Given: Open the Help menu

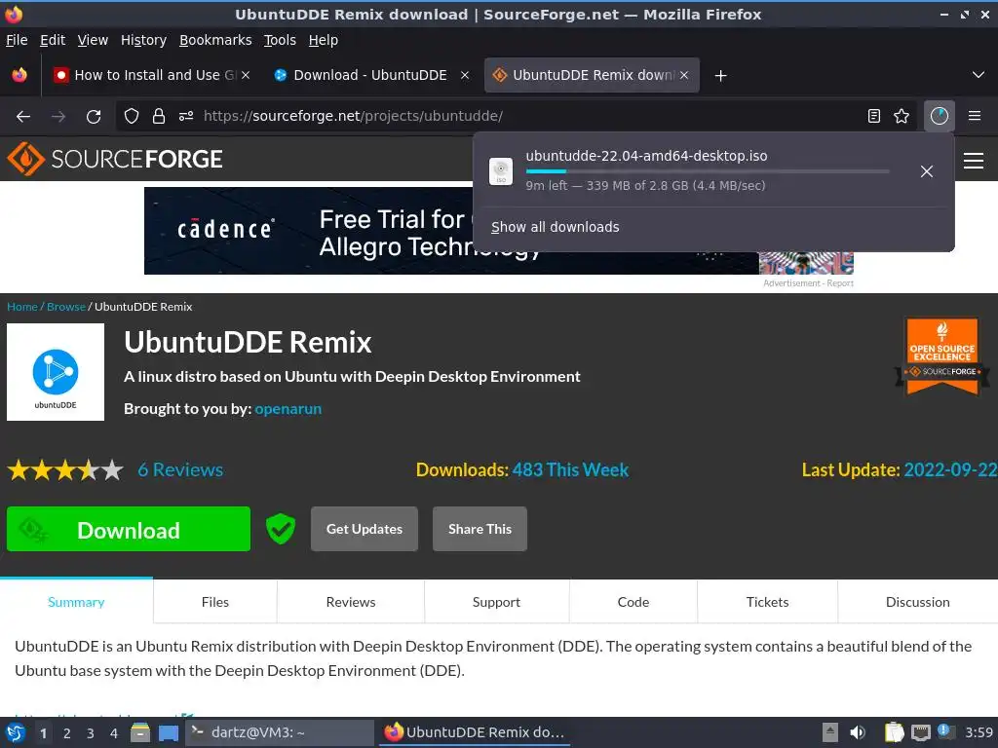Looking at the screenshot, I should 324,40.
